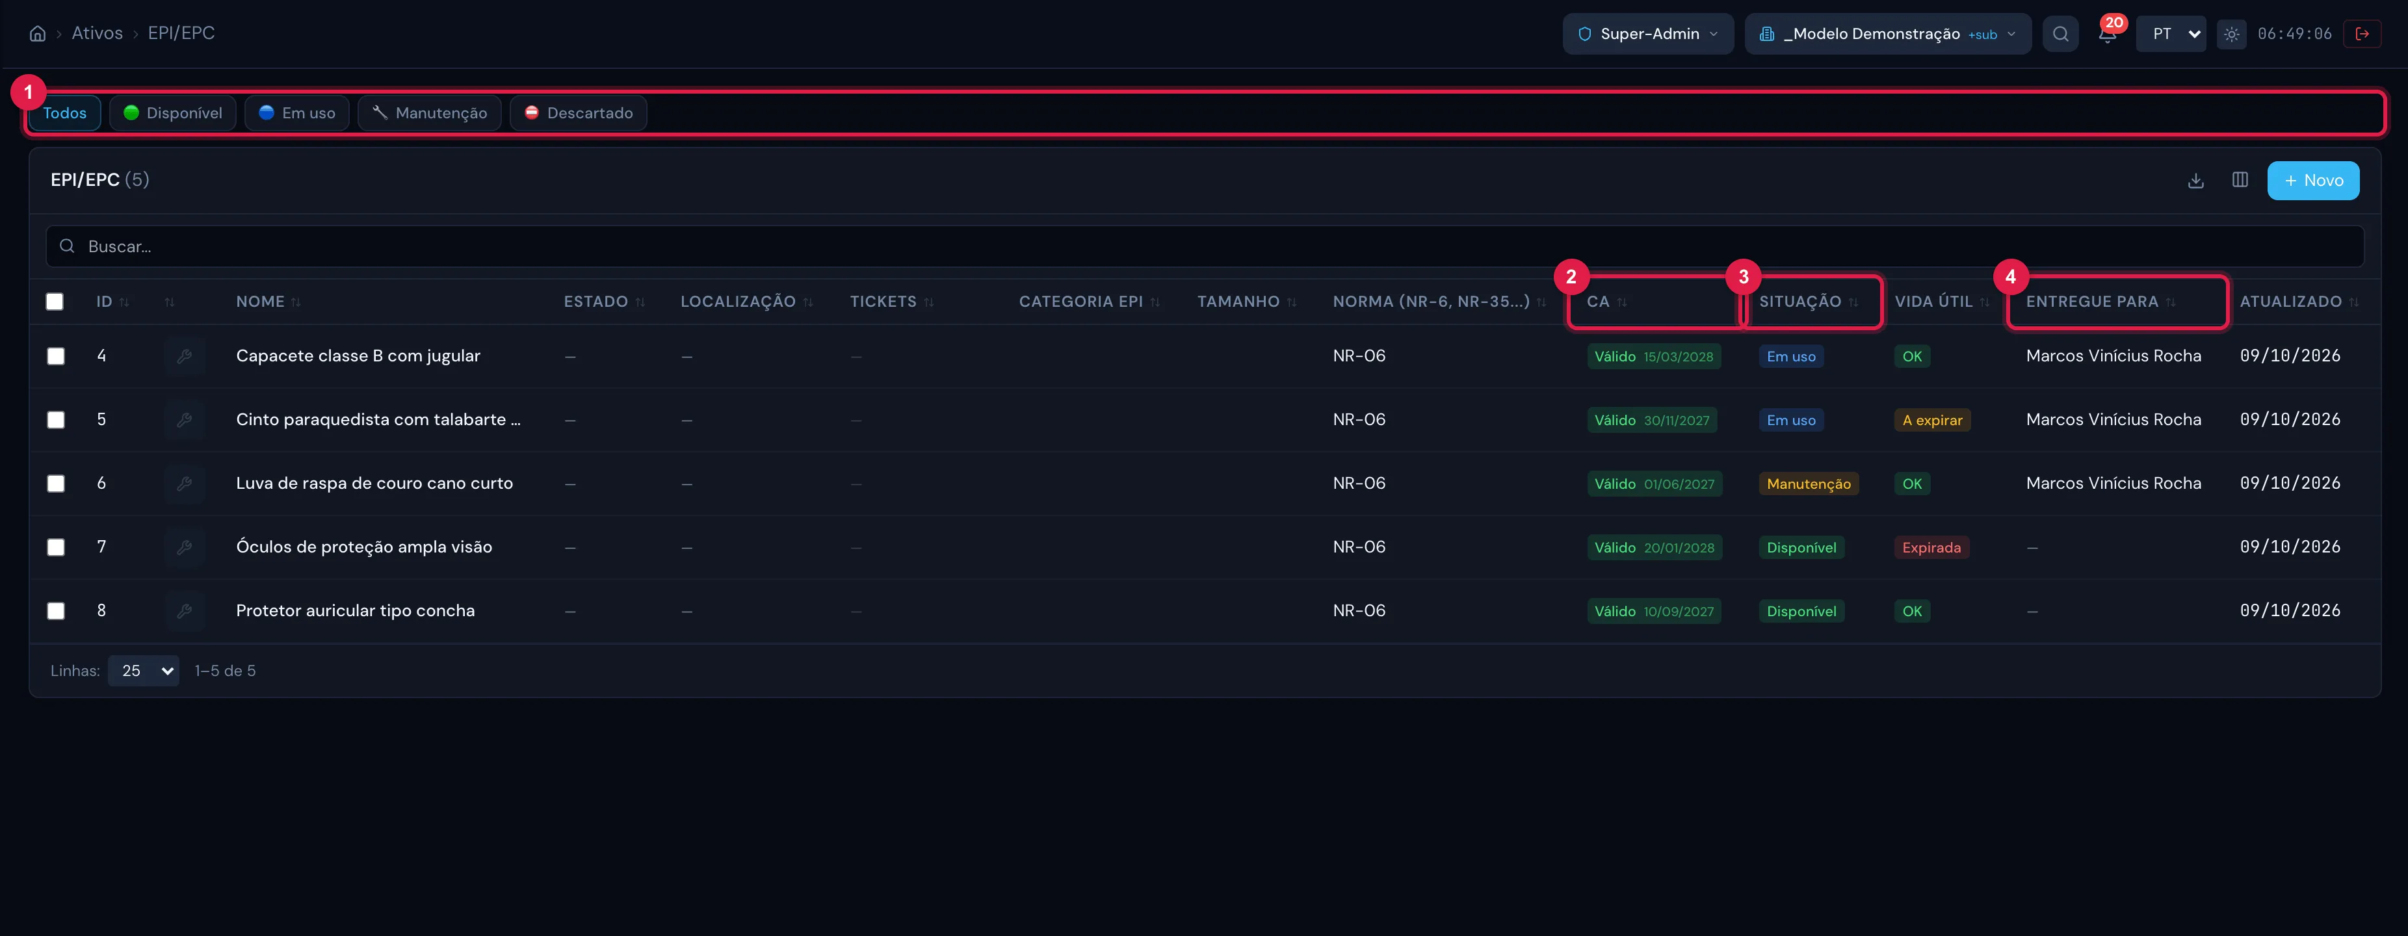The height and width of the screenshot is (936, 2408).
Task: Open the PT language selector
Action: pos(2171,34)
